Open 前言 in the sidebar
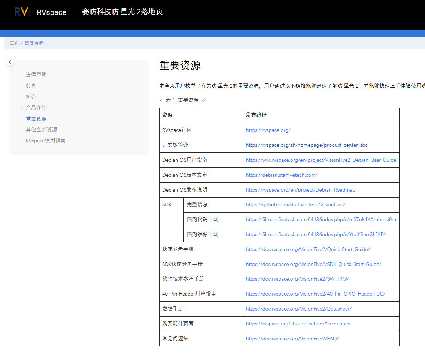The width and height of the screenshot is (425, 355). 31,86
